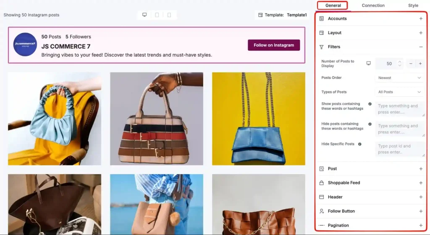This screenshot has height=235, width=430.
Task: Open the tan bag with pom-pom post
Action: point(157,204)
